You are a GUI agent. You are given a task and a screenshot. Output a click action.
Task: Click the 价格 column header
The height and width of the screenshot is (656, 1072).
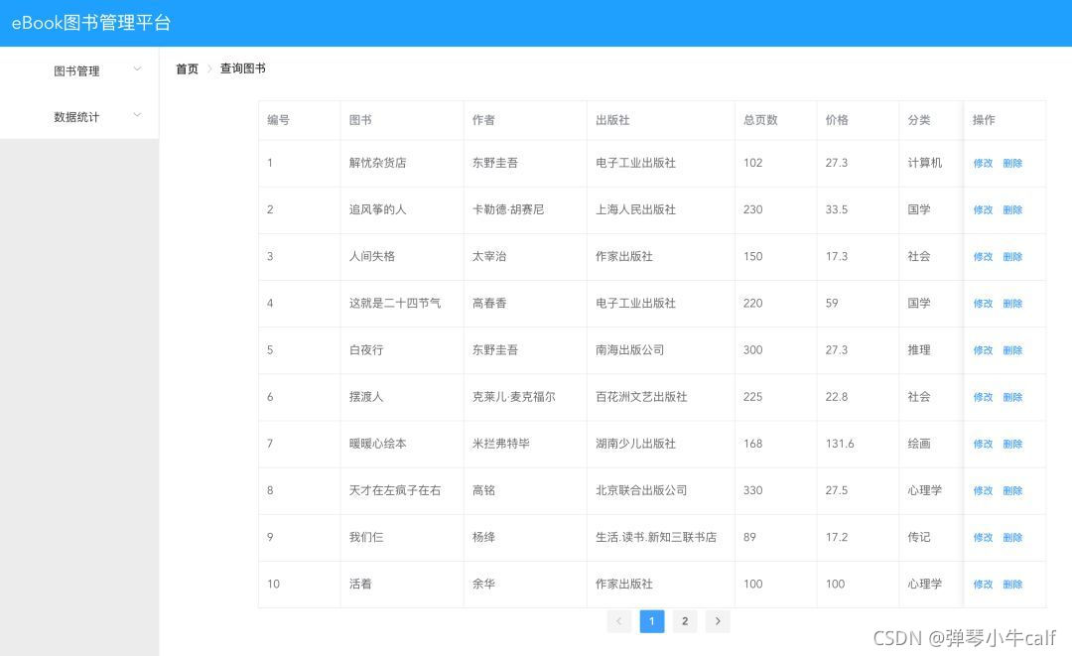(x=837, y=120)
